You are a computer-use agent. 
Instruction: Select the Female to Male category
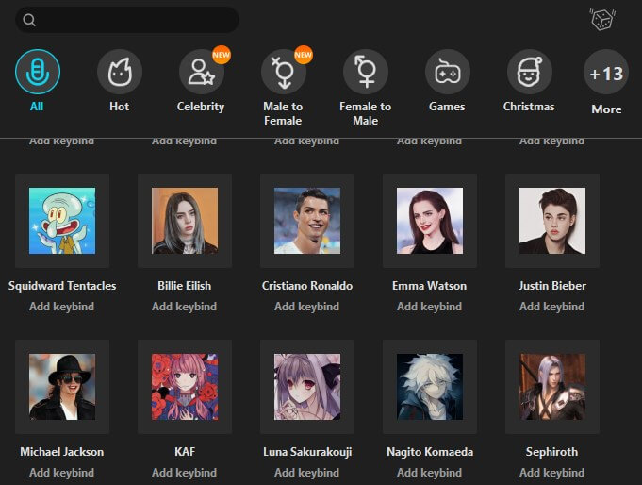click(x=365, y=72)
